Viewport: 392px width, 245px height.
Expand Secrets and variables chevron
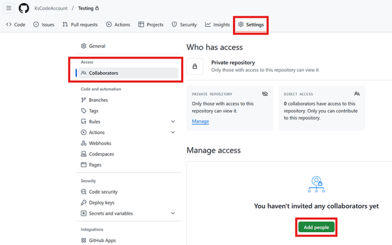pos(173,213)
